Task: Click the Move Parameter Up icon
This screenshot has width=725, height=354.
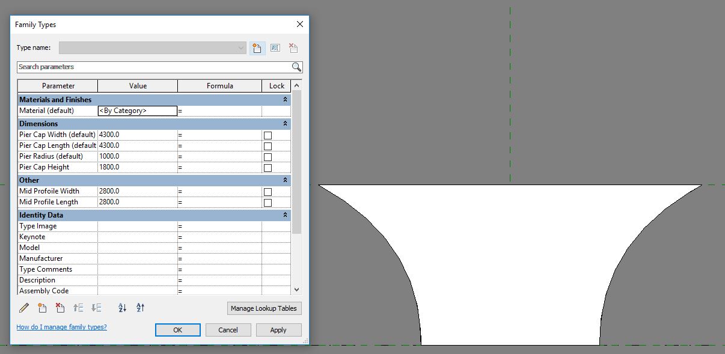Action: [78, 308]
